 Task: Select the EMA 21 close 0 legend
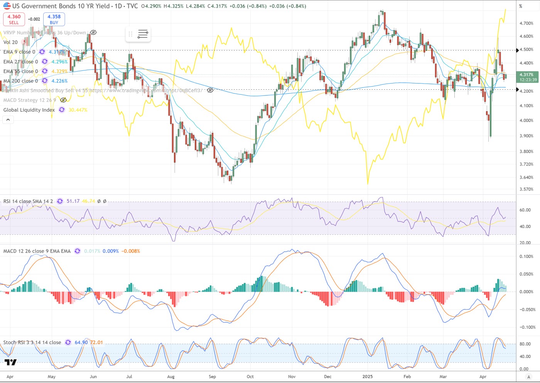coord(21,62)
